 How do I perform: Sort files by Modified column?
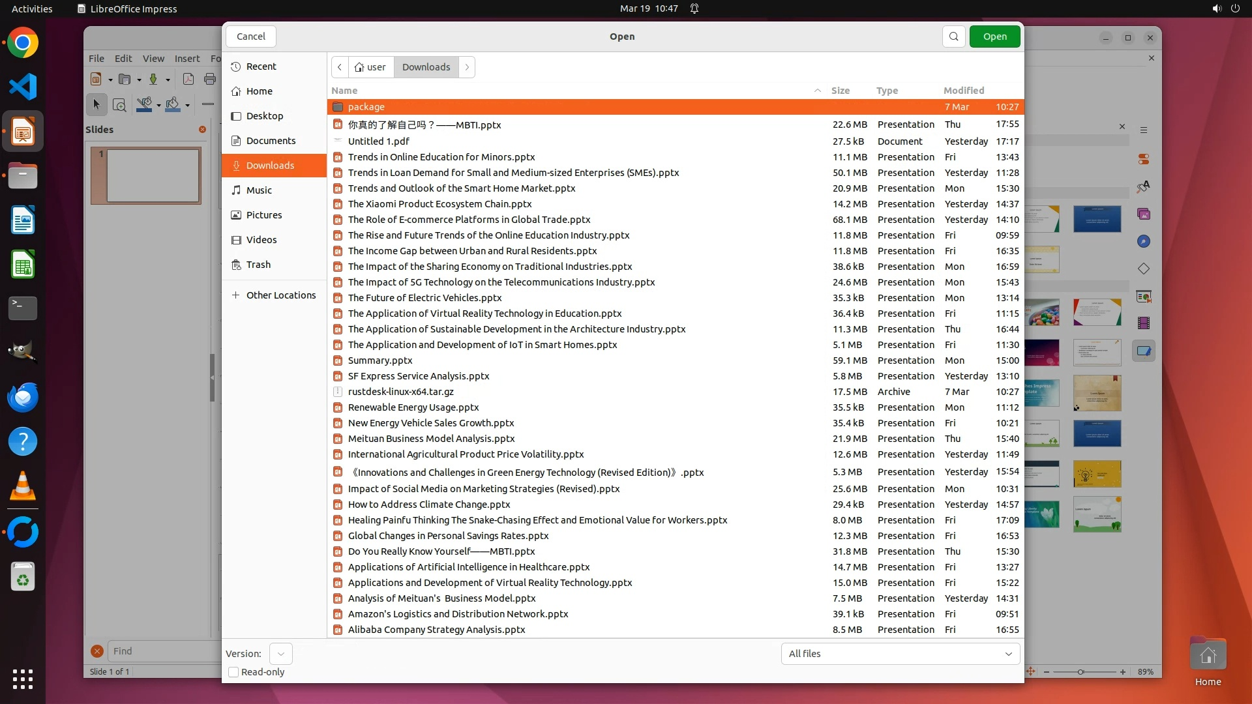pos(963,91)
